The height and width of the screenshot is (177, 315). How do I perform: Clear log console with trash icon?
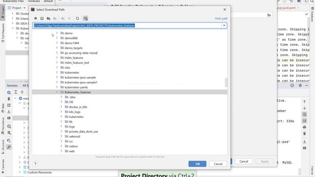coord(305,133)
